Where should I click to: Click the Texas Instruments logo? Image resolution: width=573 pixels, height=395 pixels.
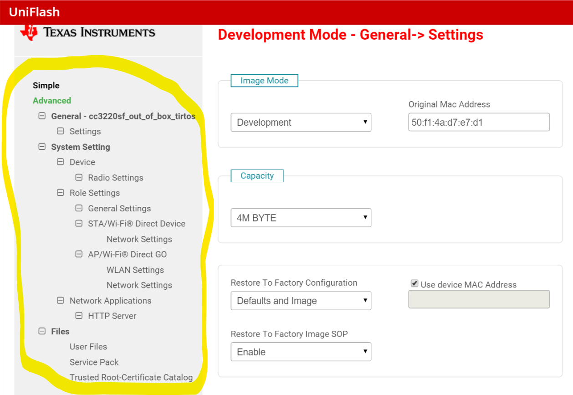click(88, 32)
